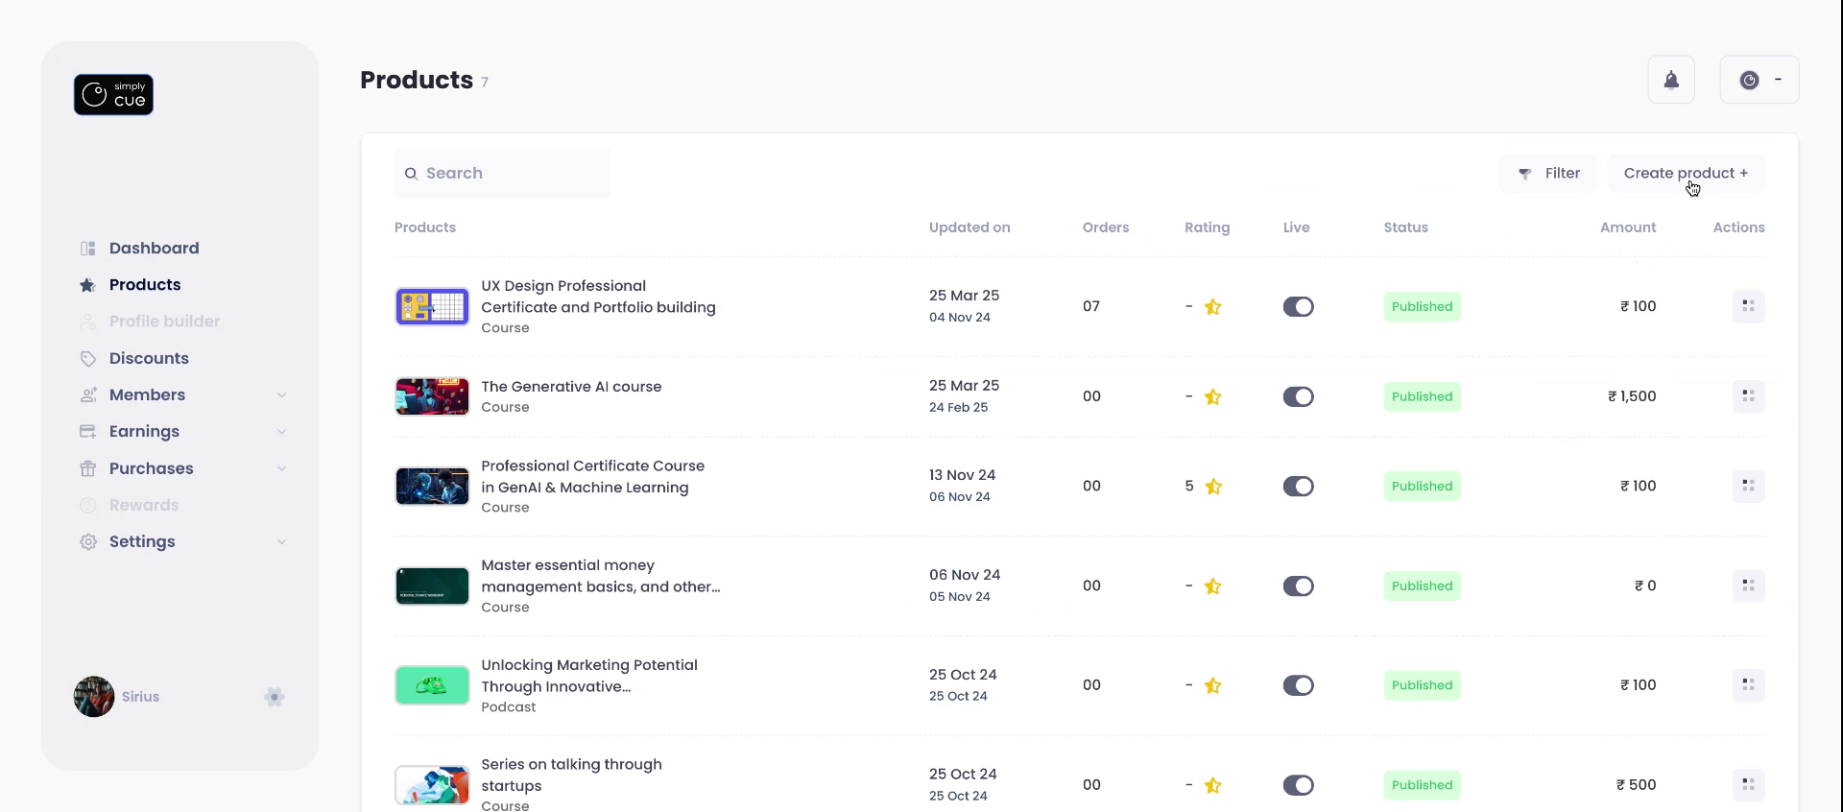Toggle Live switch for UX Design Professional course
1843x812 pixels.
click(x=1298, y=307)
